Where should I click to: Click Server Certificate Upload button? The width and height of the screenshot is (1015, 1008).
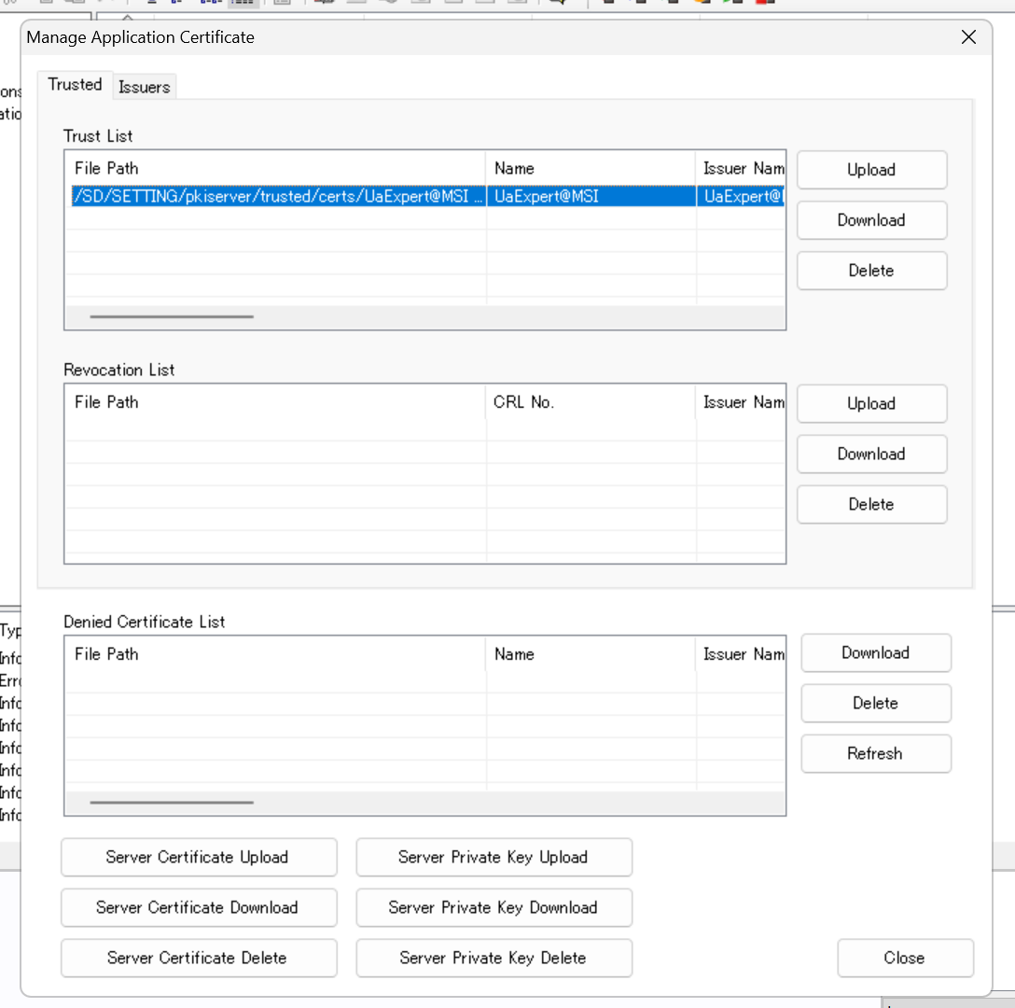199,857
